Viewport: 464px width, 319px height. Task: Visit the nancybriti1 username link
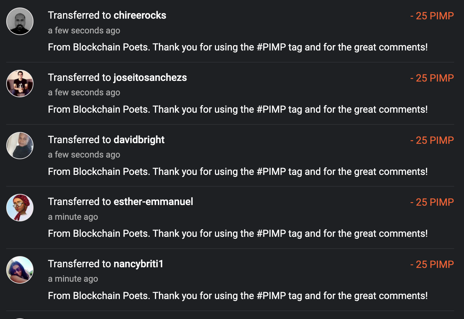pos(138,264)
